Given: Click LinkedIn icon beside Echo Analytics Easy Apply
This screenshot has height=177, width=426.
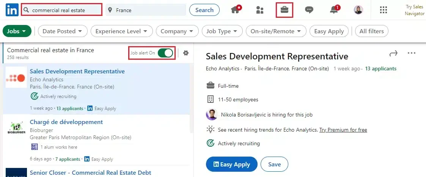Looking at the screenshot, I should click(x=90, y=108).
